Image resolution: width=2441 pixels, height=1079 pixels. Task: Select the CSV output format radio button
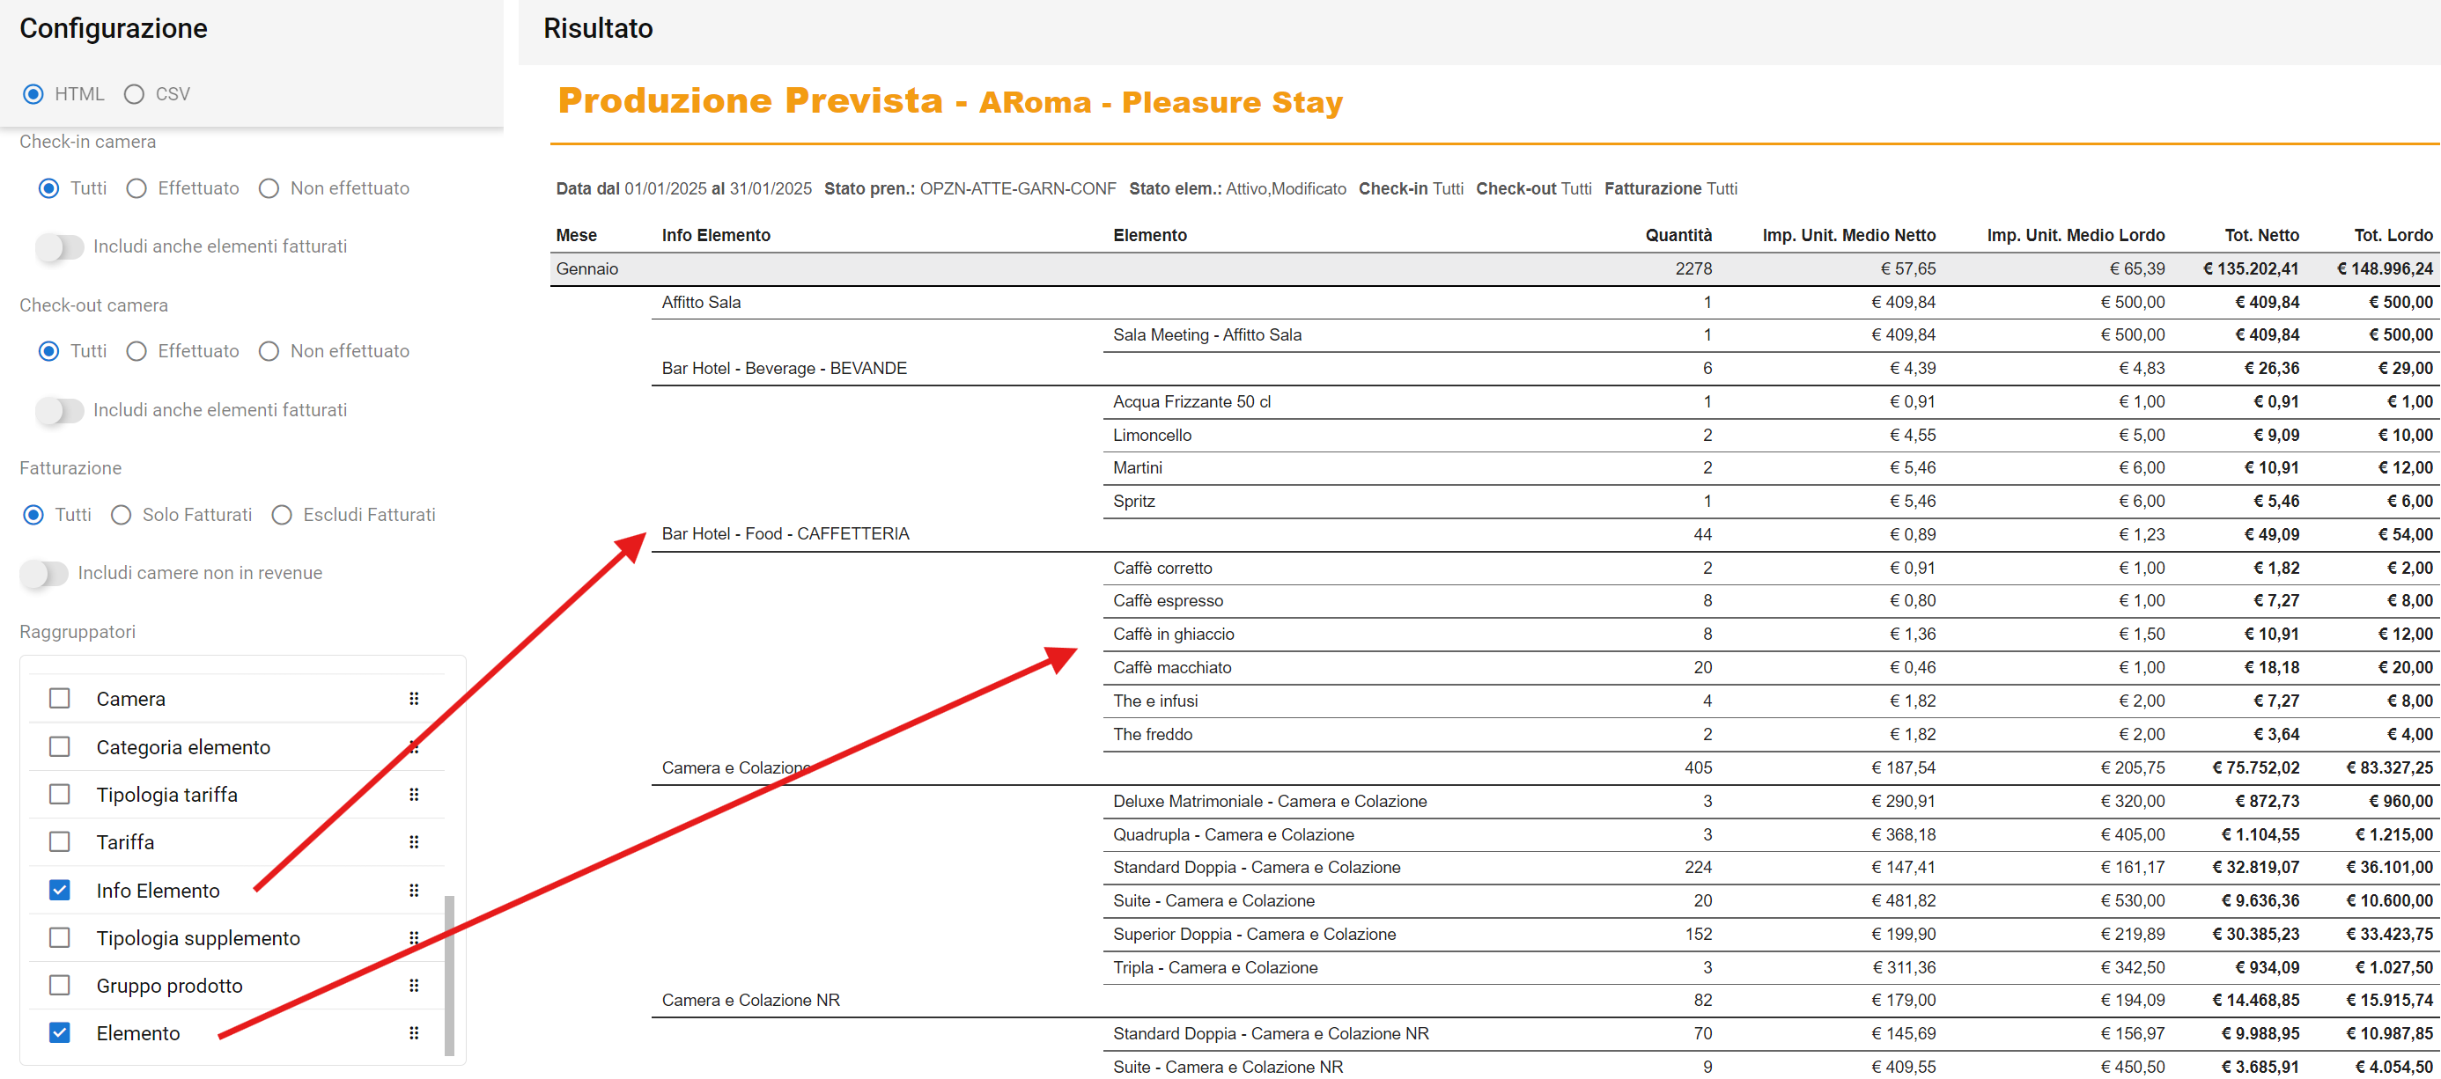coord(135,94)
